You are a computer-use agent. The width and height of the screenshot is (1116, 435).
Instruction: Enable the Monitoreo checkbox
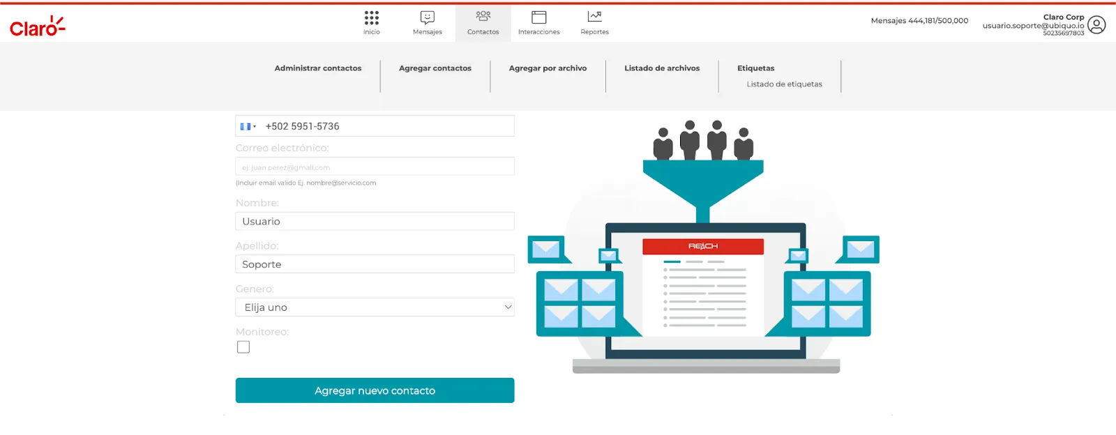pos(243,347)
